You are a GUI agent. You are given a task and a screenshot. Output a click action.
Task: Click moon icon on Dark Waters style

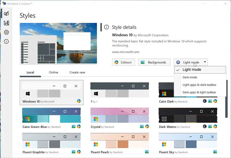205,126
